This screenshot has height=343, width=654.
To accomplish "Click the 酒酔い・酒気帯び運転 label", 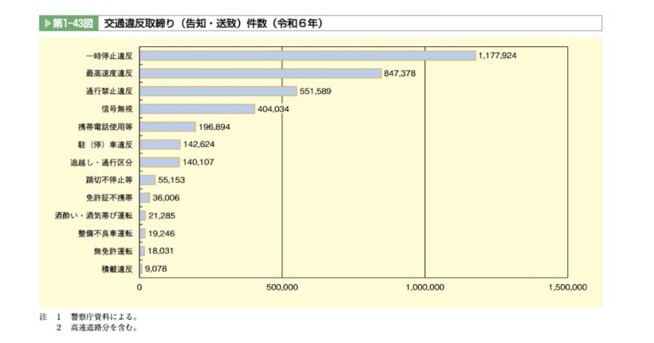I will click(100, 215).
